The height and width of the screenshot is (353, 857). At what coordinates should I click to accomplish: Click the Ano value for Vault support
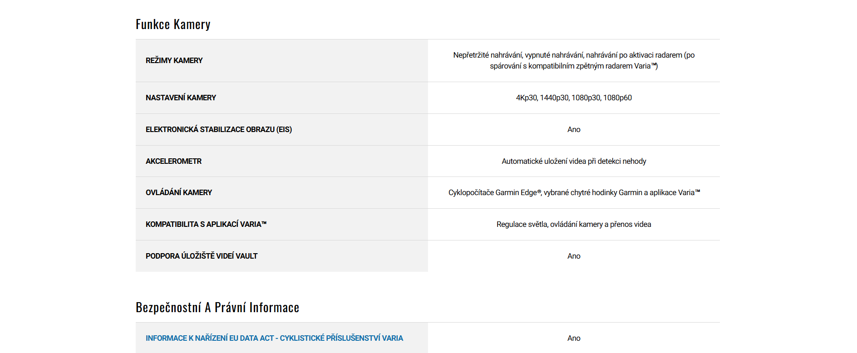point(573,256)
